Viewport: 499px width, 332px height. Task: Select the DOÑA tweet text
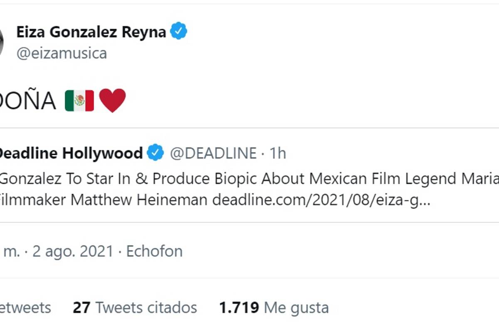tap(26, 99)
